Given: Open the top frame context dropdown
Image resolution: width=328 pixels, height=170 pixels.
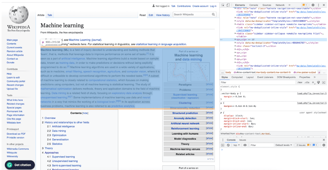Looking at the screenshot, I should (236, 145).
